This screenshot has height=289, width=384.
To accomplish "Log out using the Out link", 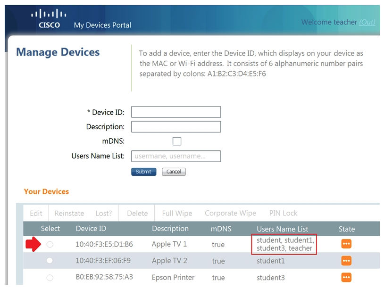I will pyautogui.click(x=367, y=22).
